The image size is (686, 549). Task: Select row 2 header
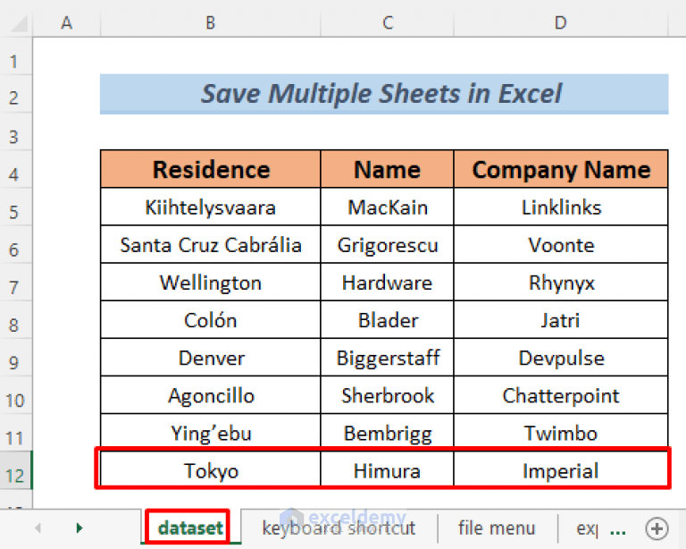coord(16,94)
